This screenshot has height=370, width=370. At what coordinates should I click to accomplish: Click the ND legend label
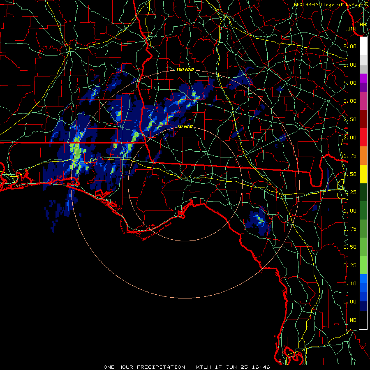click(x=353, y=320)
